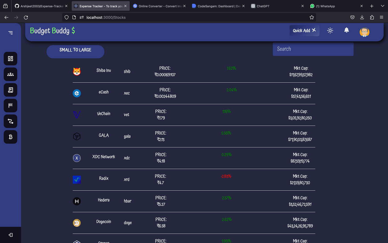Select the Hedera name text
The width and height of the screenshot is (388, 243).
click(104, 200)
